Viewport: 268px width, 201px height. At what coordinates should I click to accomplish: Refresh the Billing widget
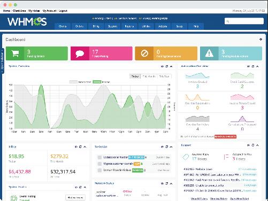(x=80, y=147)
